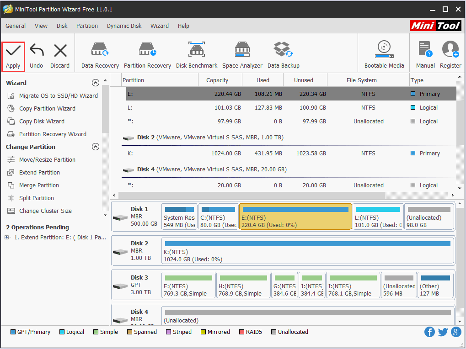Sort by the Type column header
This screenshot has height=349, width=466.
pos(433,80)
